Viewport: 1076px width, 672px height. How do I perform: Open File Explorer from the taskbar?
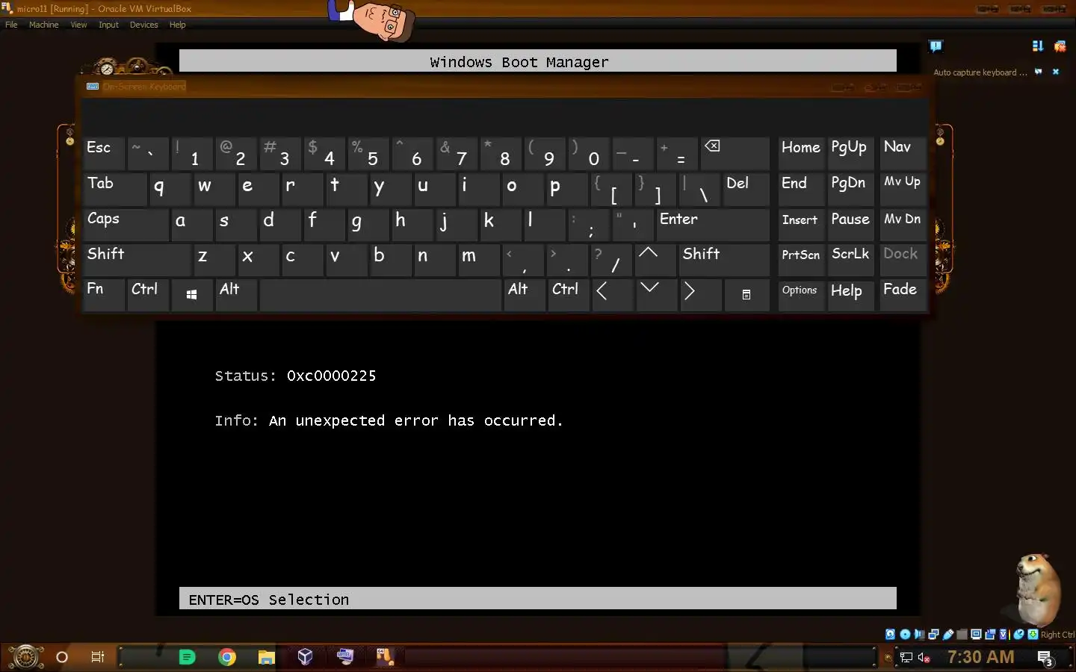(266, 657)
